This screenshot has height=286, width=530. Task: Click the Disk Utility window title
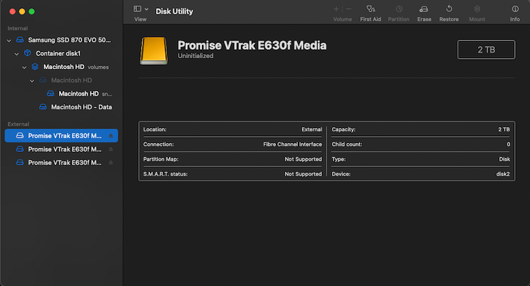[174, 11]
